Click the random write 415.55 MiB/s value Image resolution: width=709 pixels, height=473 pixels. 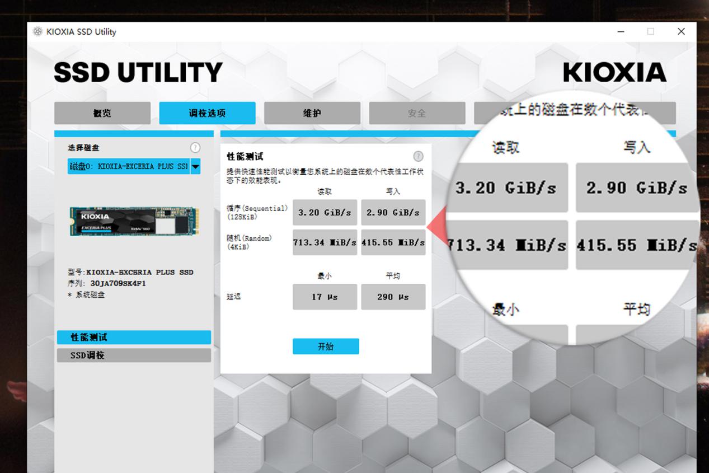coord(393,242)
